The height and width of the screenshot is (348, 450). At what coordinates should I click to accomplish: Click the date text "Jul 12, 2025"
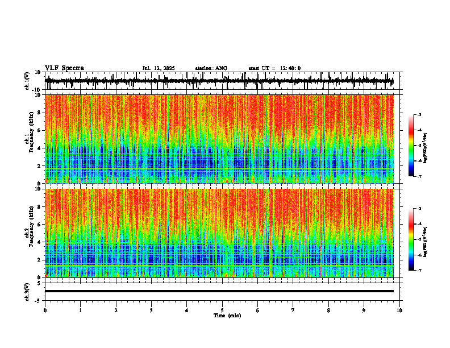tap(159, 68)
